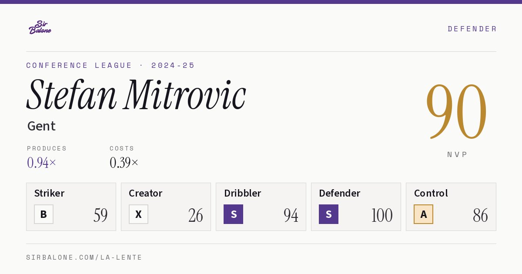Image resolution: width=522 pixels, height=274 pixels.
Task: Click the Sir Balone logo
Action: pos(40,27)
